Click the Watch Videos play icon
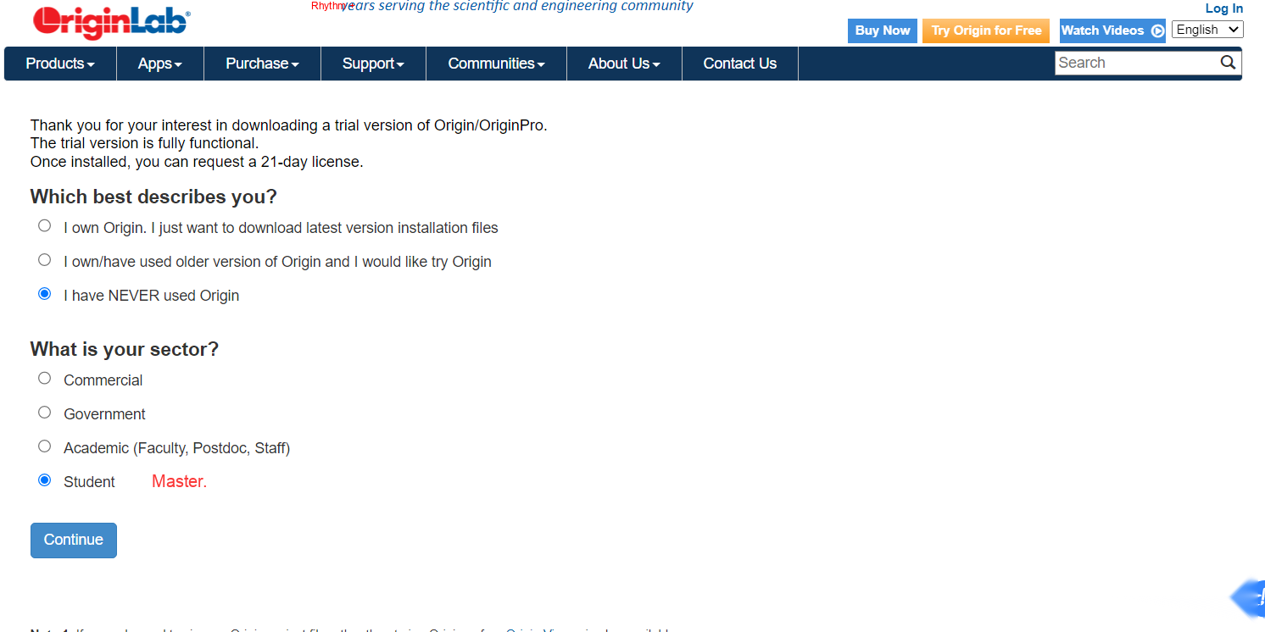Image resolution: width=1265 pixels, height=632 pixels. (x=1157, y=31)
